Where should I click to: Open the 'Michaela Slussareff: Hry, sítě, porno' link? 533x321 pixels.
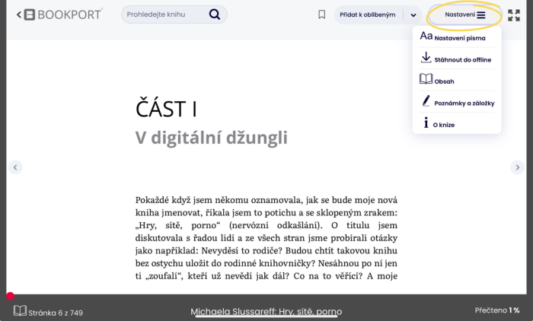click(x=266, y=311)
